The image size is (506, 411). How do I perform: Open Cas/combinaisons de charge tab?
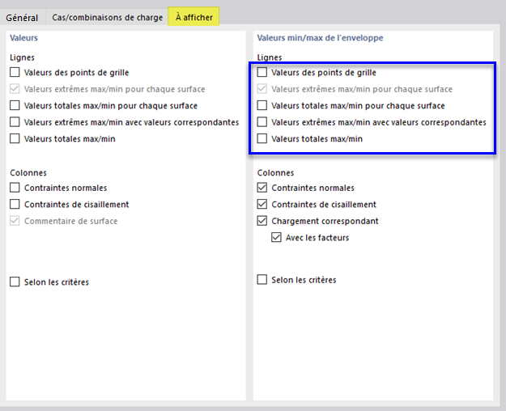107,18
